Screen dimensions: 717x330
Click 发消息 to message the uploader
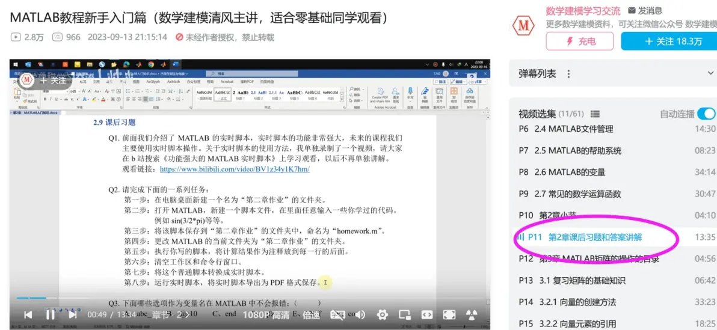coord(645,10)
